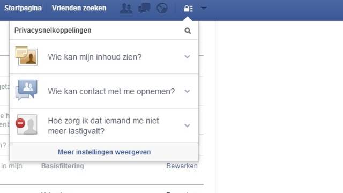
Task: Select Wie kan contact met me opnemen? text
Action: [111, 92]
